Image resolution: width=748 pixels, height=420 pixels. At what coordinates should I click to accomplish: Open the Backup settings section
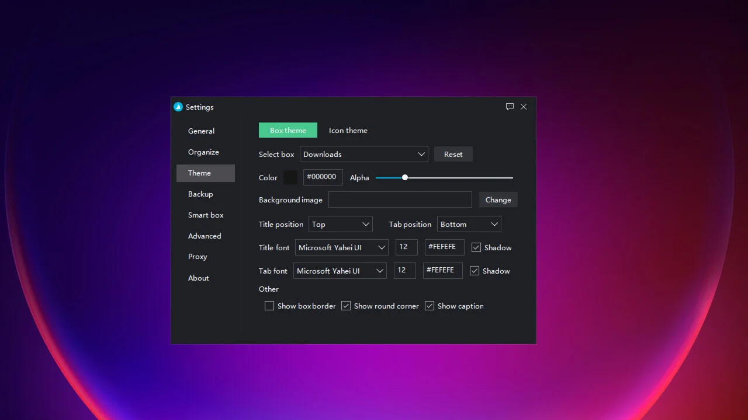click(200, 194)
